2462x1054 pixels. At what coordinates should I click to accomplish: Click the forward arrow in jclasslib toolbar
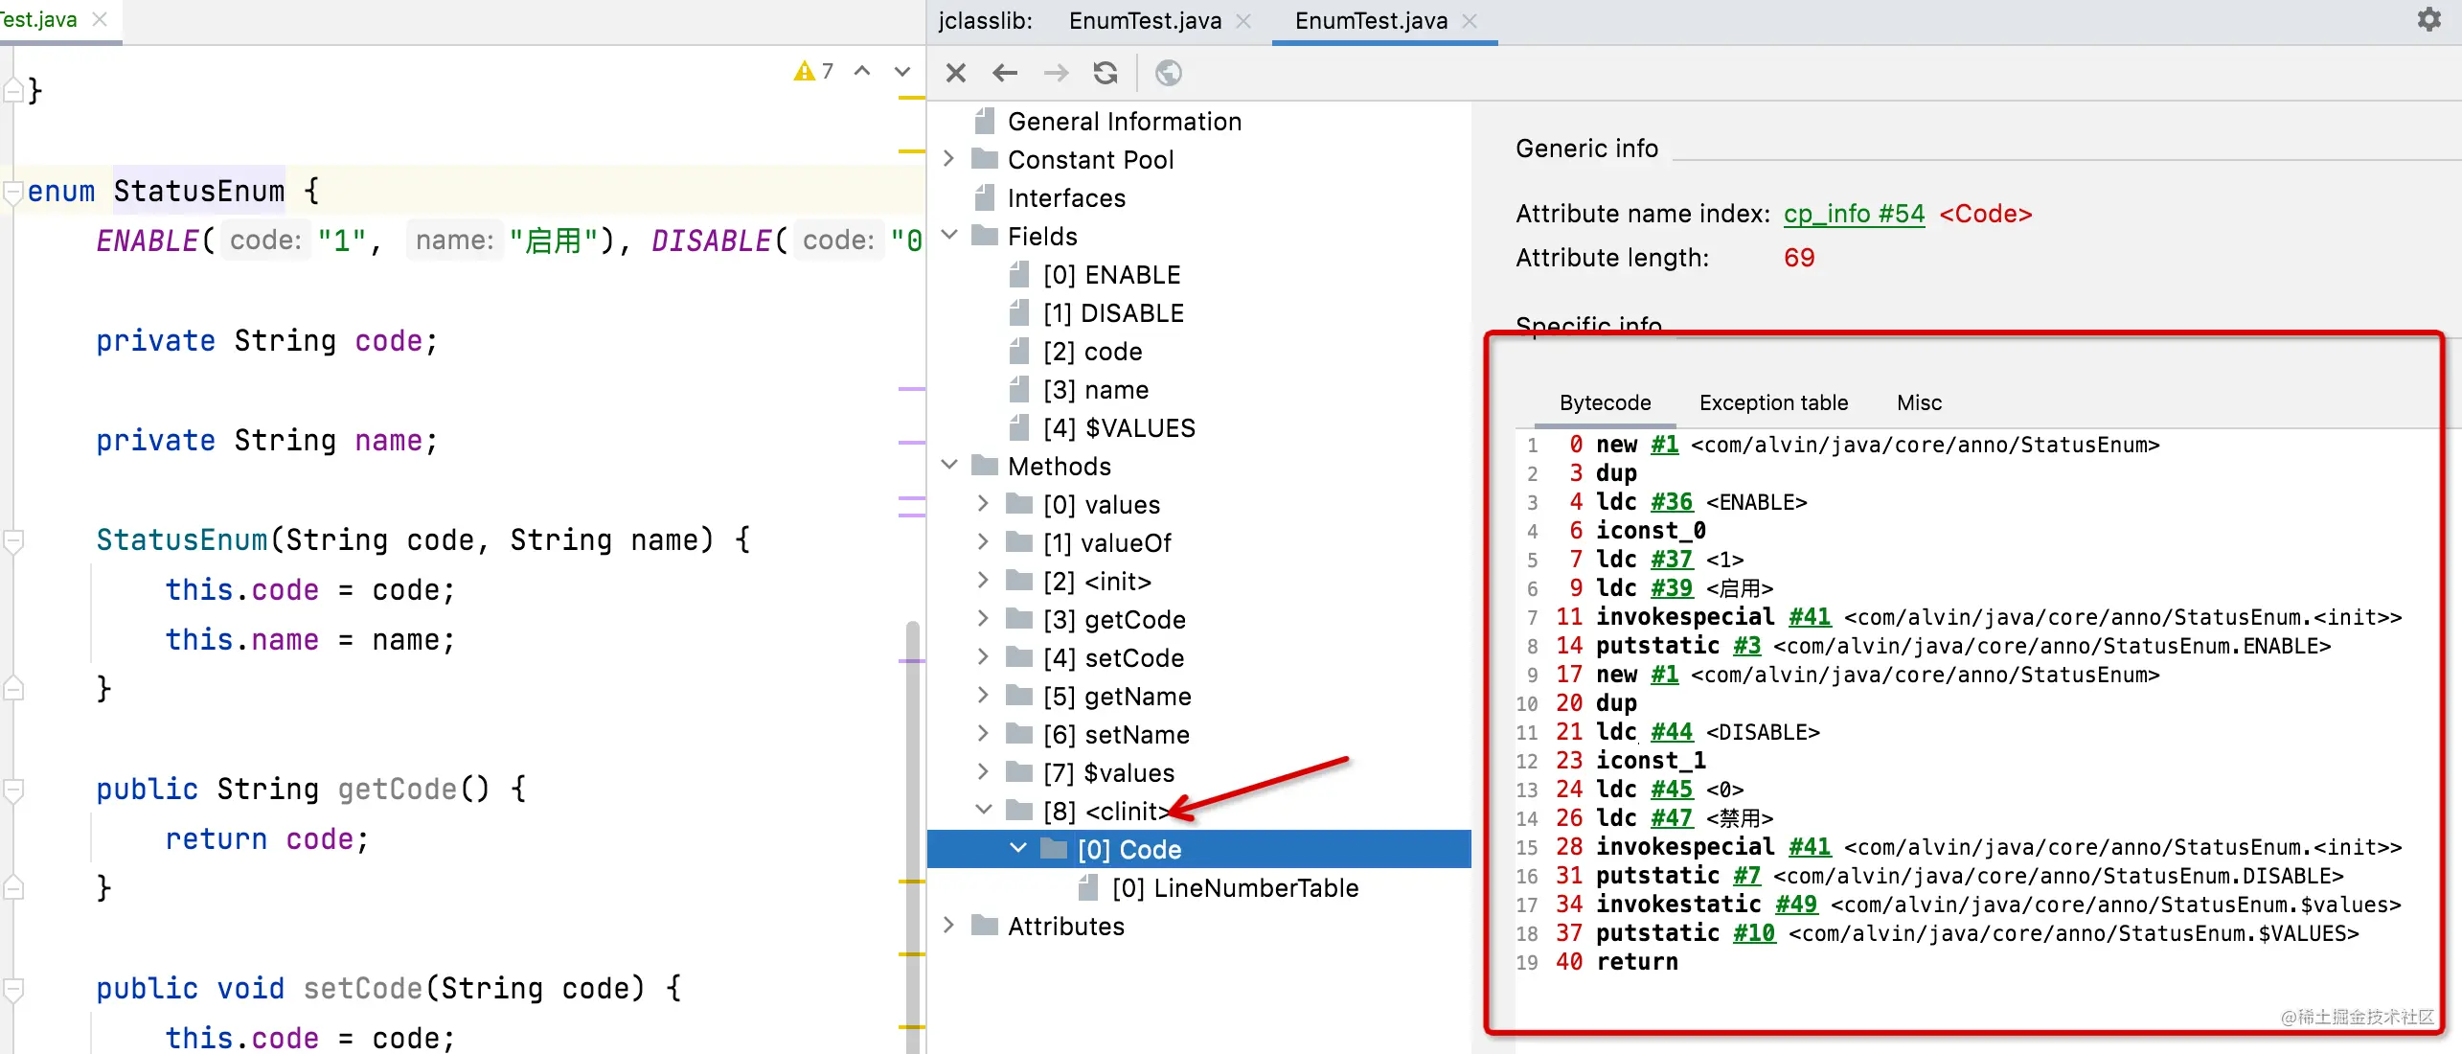tap(1056, 73)
